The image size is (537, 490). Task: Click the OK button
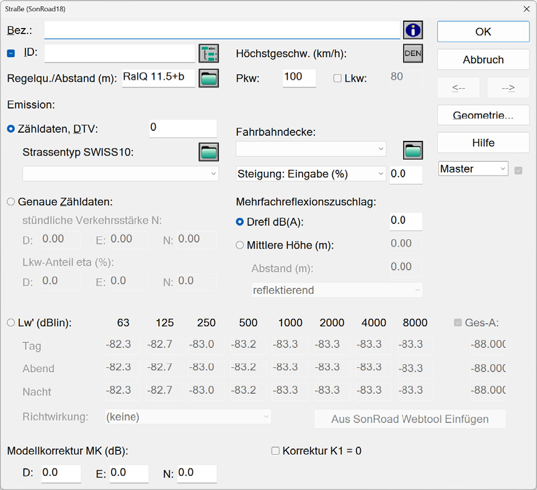[483, 32]
